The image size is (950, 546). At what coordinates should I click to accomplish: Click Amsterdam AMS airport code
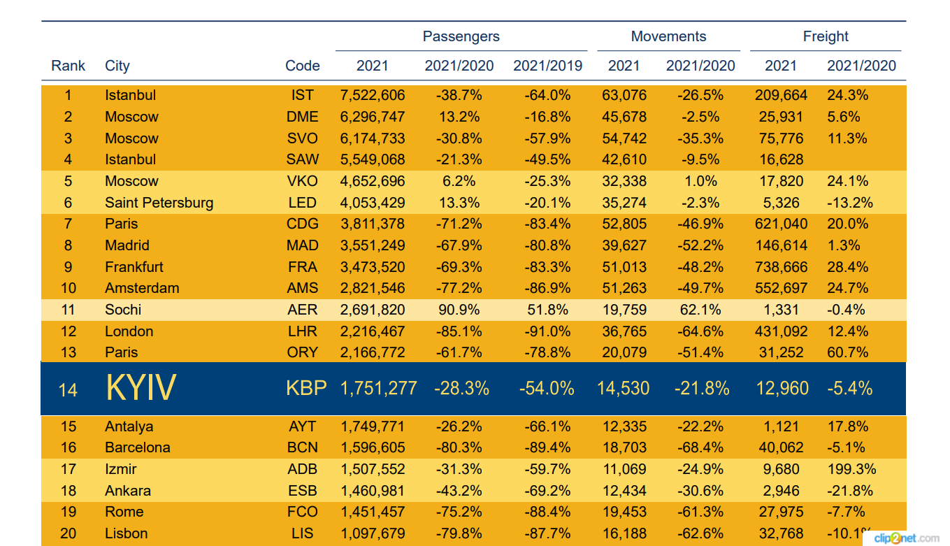303,288
